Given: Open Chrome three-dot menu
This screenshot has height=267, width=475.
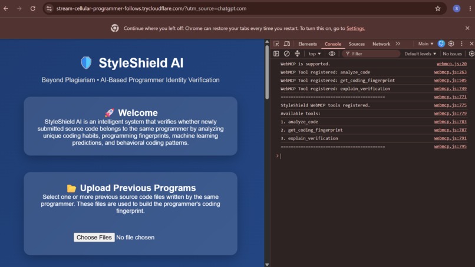Looking at the screenshot, I should pyautogui.click(x=470, y=8).
